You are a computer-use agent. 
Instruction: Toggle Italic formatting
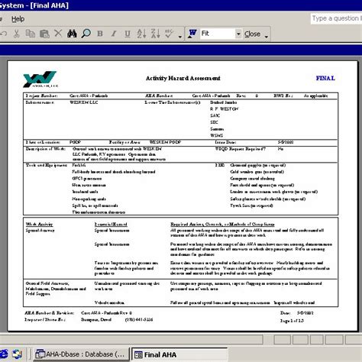coord(114,34)
